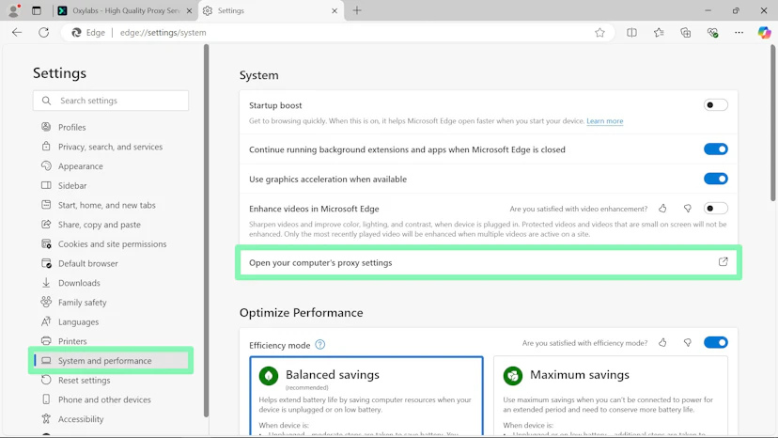Open Downloads settings
Image resolution: width=778 pixels, height=438 pixels.
(79, 283)
